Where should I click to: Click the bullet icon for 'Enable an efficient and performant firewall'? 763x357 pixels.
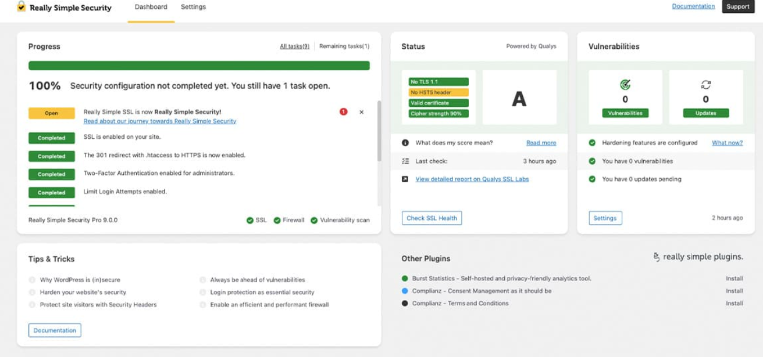[x=203, y=304]
